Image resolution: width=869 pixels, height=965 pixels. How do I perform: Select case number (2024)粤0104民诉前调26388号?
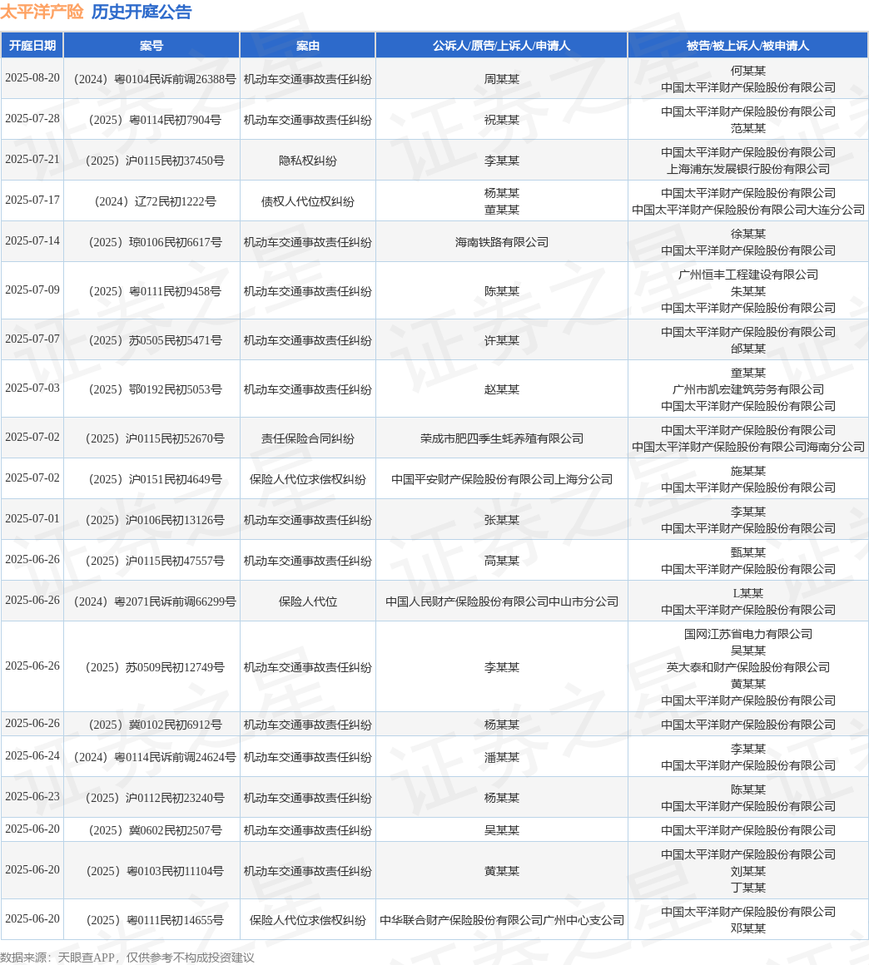point(154,79)
